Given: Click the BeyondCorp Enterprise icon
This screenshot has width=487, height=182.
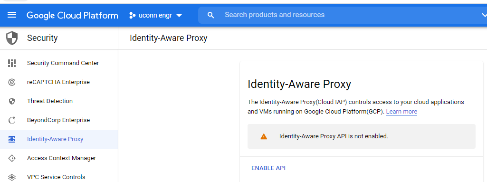Looking at the screenshot, I should tap(12, 120).
